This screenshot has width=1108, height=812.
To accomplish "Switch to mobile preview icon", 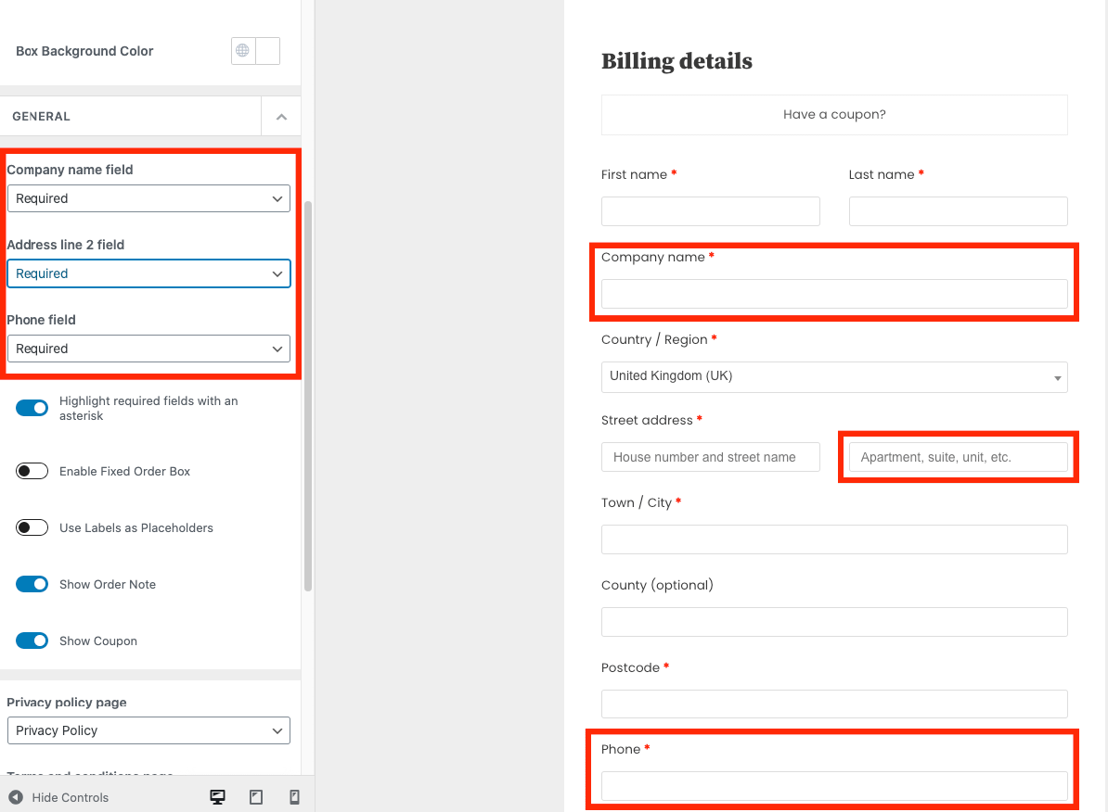I will tap(295, 797).
